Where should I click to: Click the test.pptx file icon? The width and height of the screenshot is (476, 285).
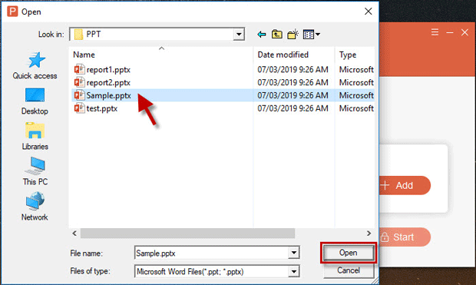(x=80, y=108)
